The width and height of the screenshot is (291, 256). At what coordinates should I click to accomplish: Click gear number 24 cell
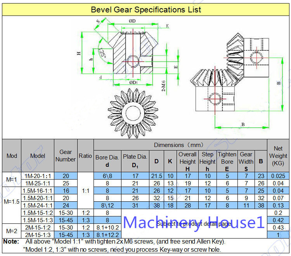point(66,205)
